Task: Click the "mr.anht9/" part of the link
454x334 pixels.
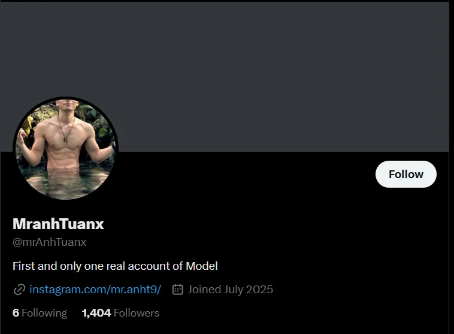Action: [x=136, y=290]
